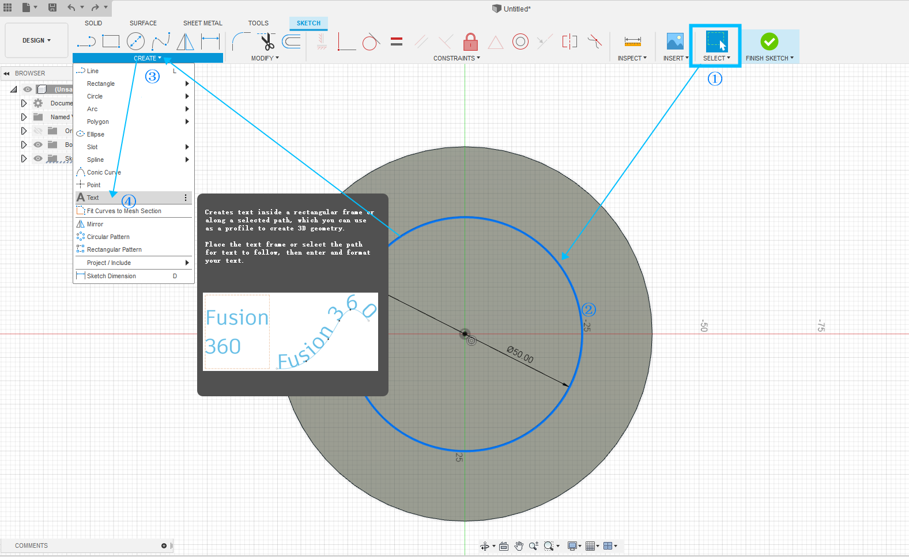Open the DESIGN workspace dropdown
This screenshot has width=909, height=557.
(36, 40)
